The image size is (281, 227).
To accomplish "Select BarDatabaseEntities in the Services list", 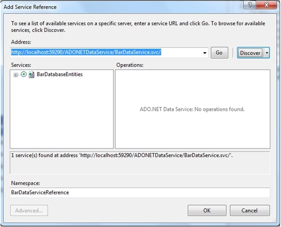I will (60, 74).
